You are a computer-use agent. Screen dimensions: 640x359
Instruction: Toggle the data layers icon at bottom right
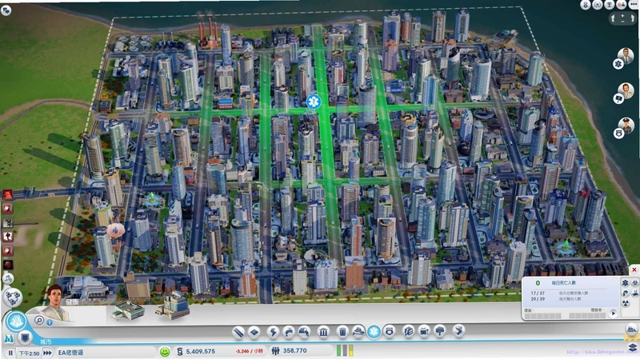pyautogui.click(x=632, y=348)
